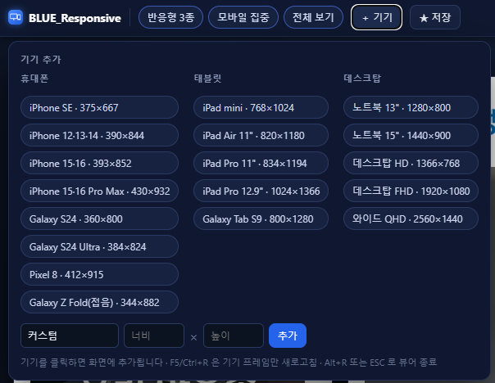The height and width of the screenshot is (383, 495).
Task: Select the 전체 보기 preset
Action: (313, 17)
